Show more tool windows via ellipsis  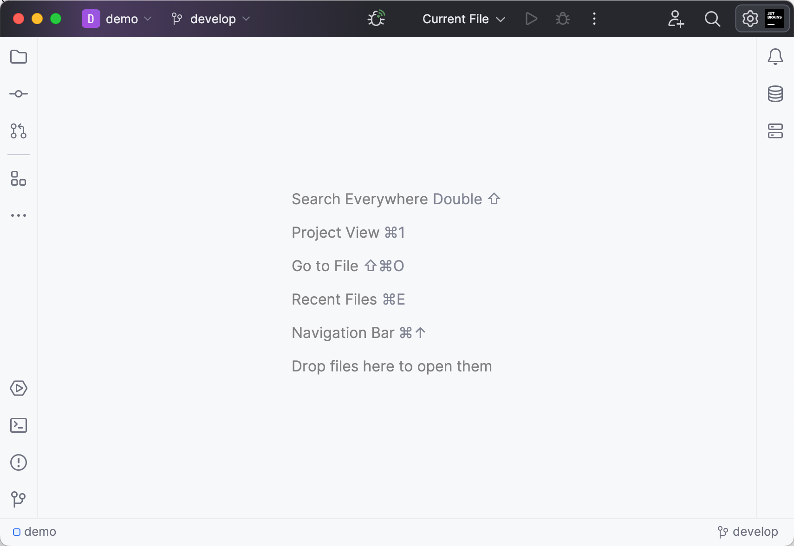click(18, 215)
